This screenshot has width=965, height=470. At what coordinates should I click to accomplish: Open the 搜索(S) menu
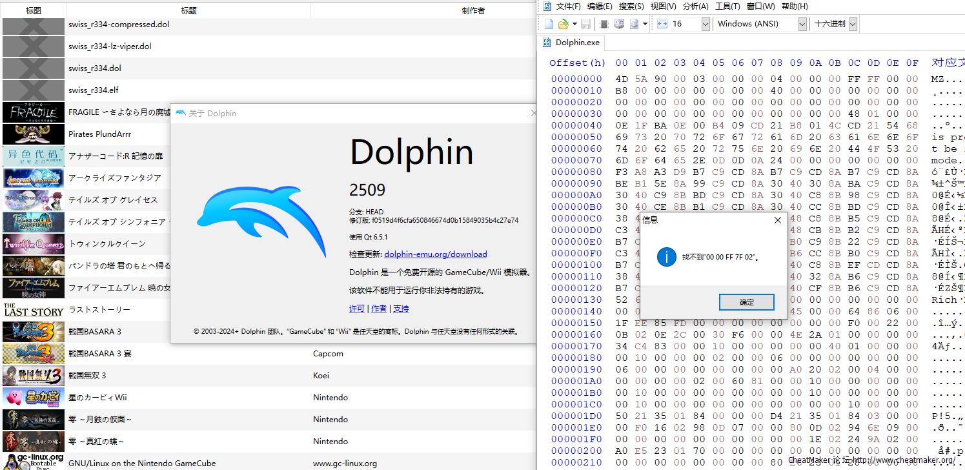[x=631, y=6]
